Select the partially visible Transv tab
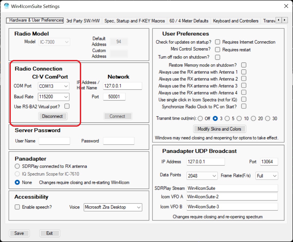The width and height of the screenshot is (293, 242). click(268, 21)
